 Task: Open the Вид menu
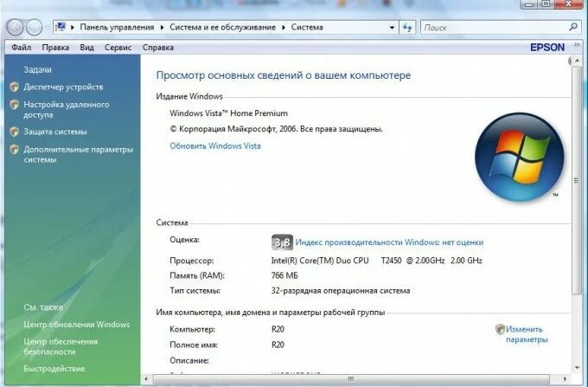(86, 48)
